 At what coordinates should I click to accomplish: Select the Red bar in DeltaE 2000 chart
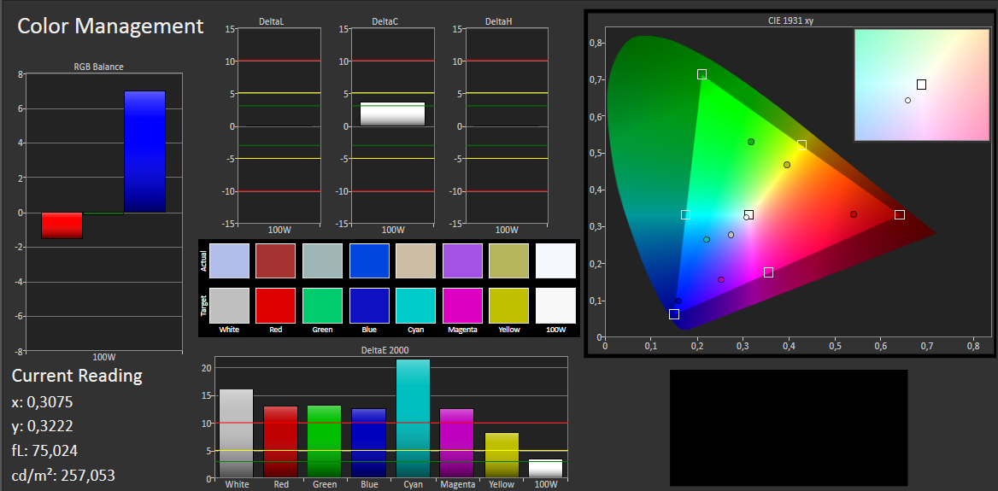point(280,442)
